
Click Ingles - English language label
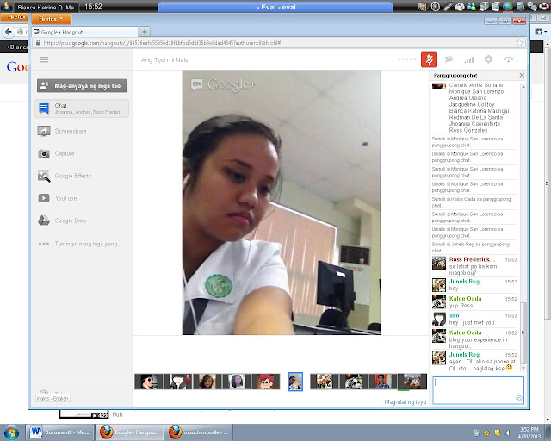point(53,398)
